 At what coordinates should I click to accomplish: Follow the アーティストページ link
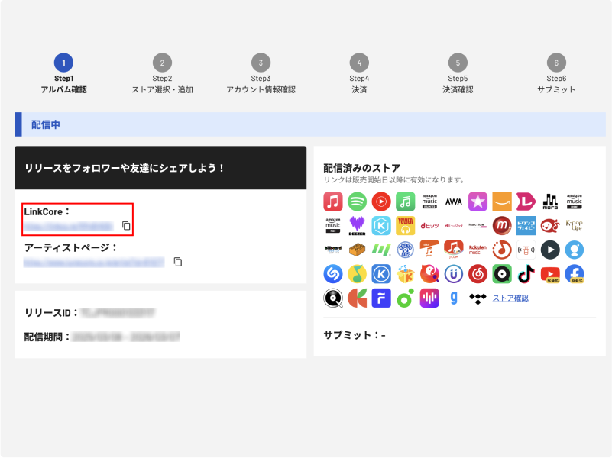[93, 262]
